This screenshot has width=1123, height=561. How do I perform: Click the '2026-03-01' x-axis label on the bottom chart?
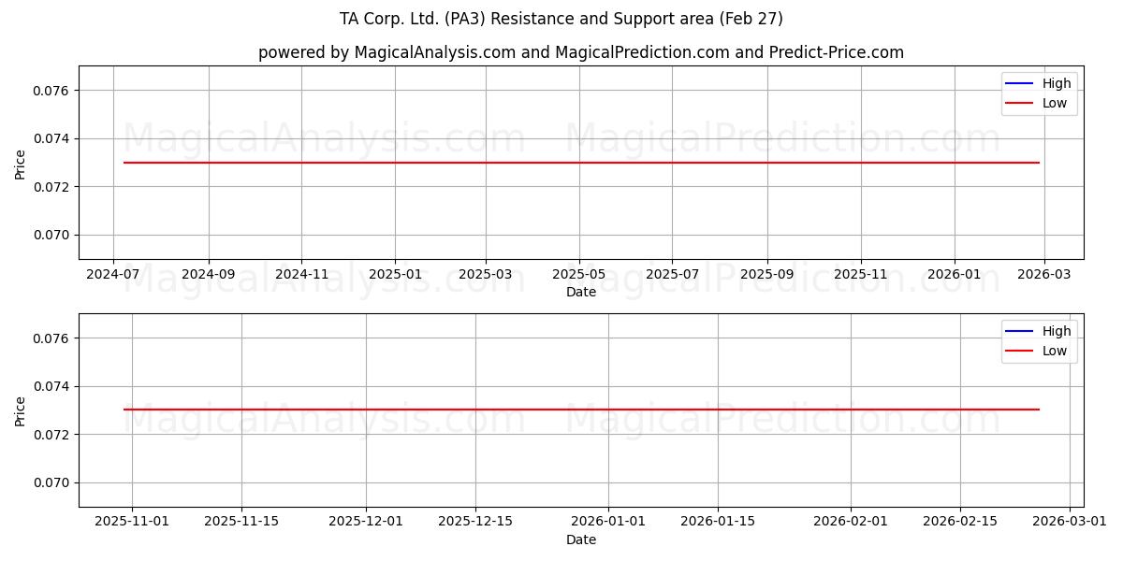point(1070,522)
